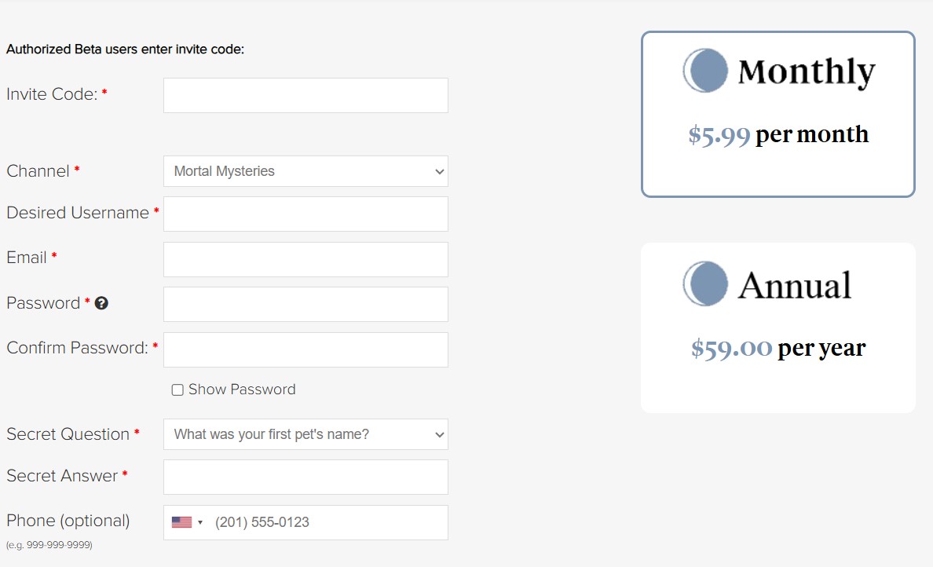Focus the Email input box
Screen dimensions: 933x567
tap(306, 259)
